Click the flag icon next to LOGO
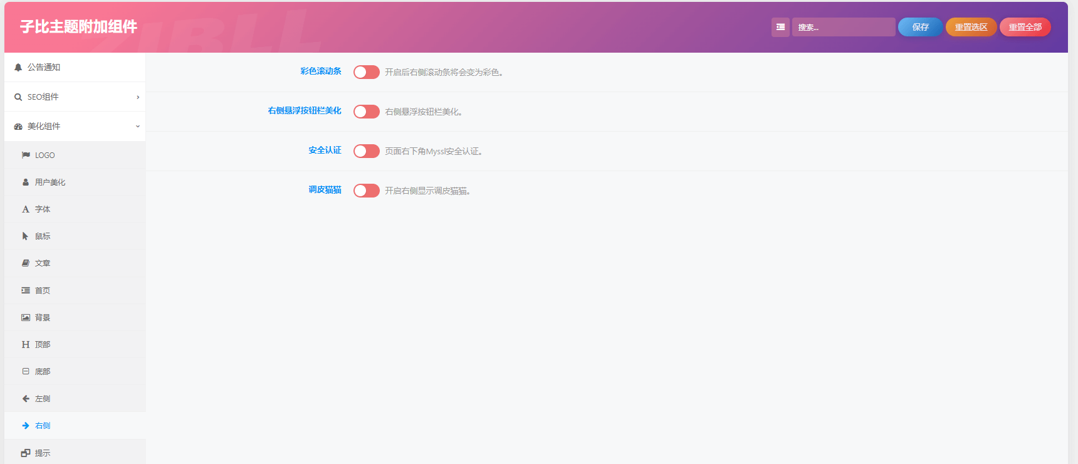The height and width of the screenshot is (464, 1078). [26, 155]
